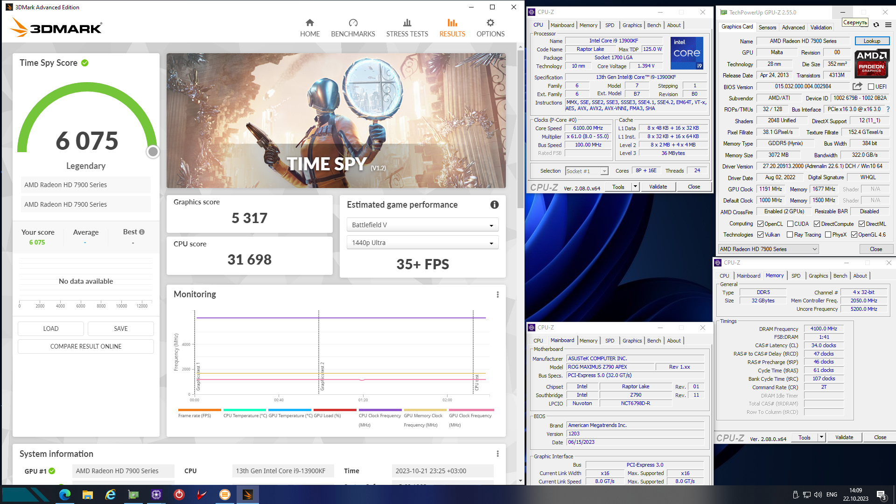Click the Bus Interface question mark in GPU-Z
Screen dimensions: 896x504
[888, 109]
